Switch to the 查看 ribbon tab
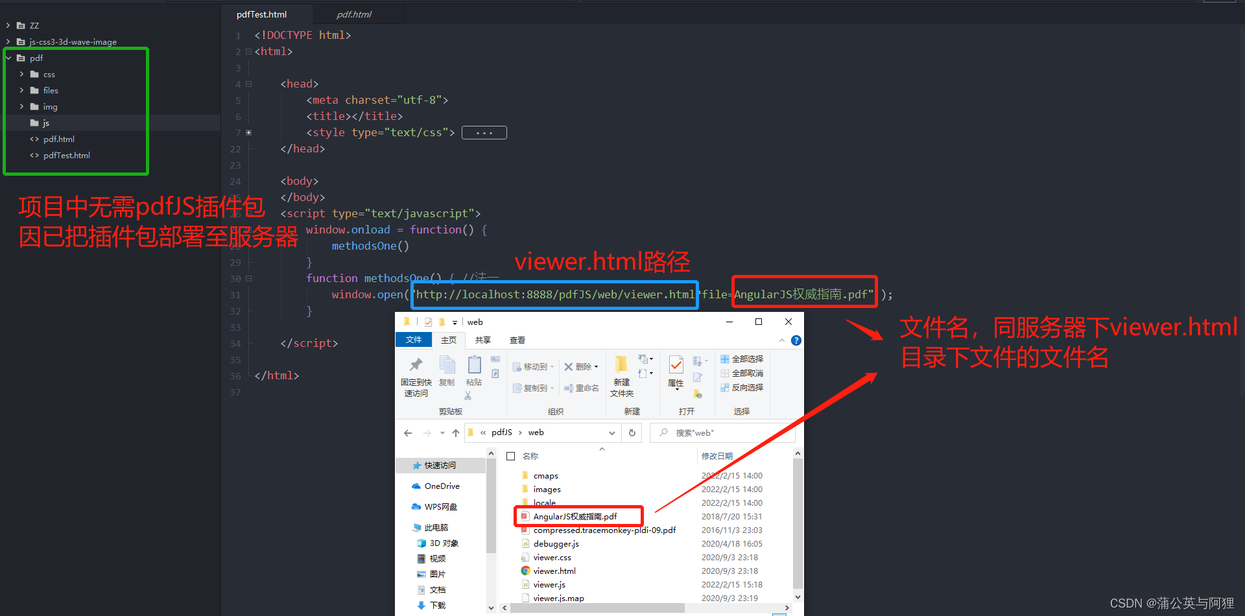Image resolution: width=1245 pixels, height=616 pixels. point(517,340)
